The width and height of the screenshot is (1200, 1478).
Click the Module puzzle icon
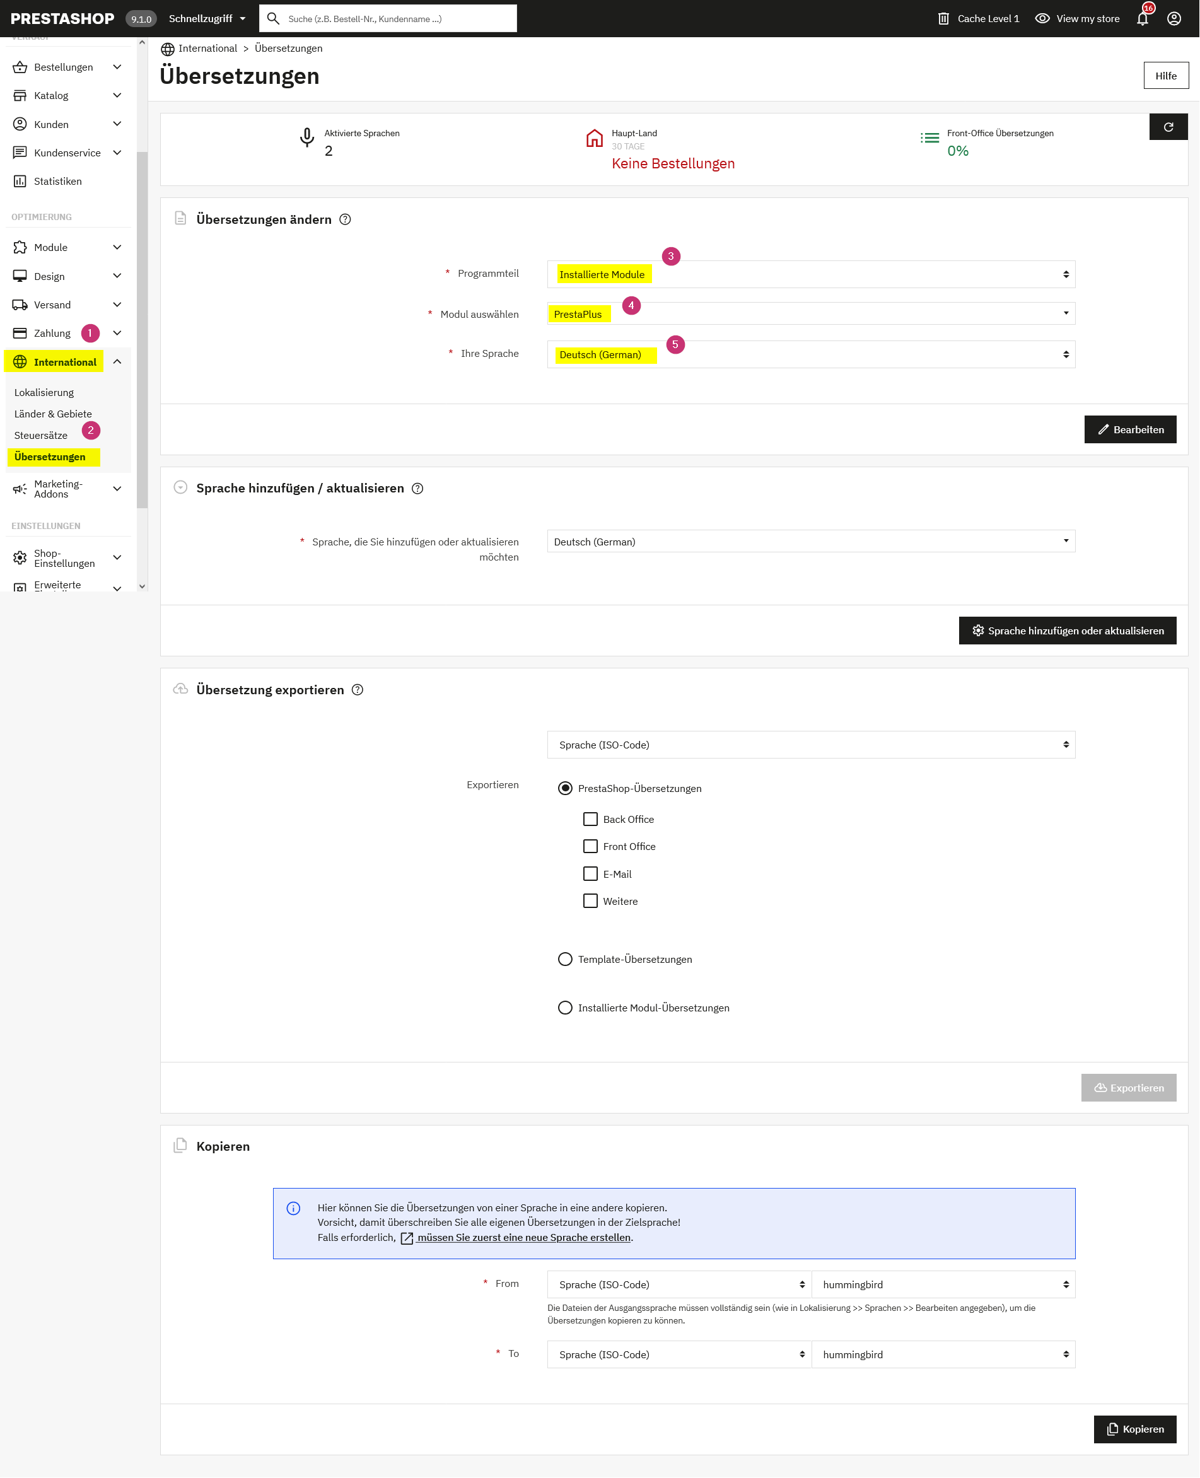20,247
